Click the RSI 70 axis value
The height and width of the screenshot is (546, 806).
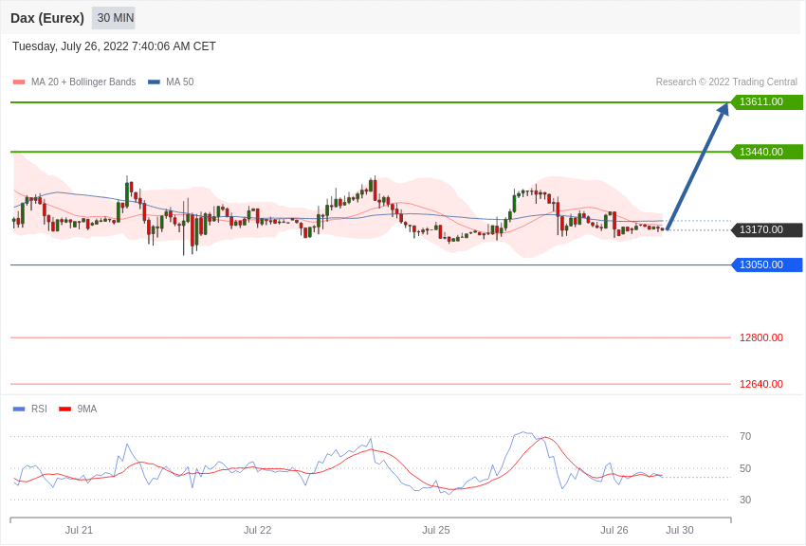[x=745, y=437]
